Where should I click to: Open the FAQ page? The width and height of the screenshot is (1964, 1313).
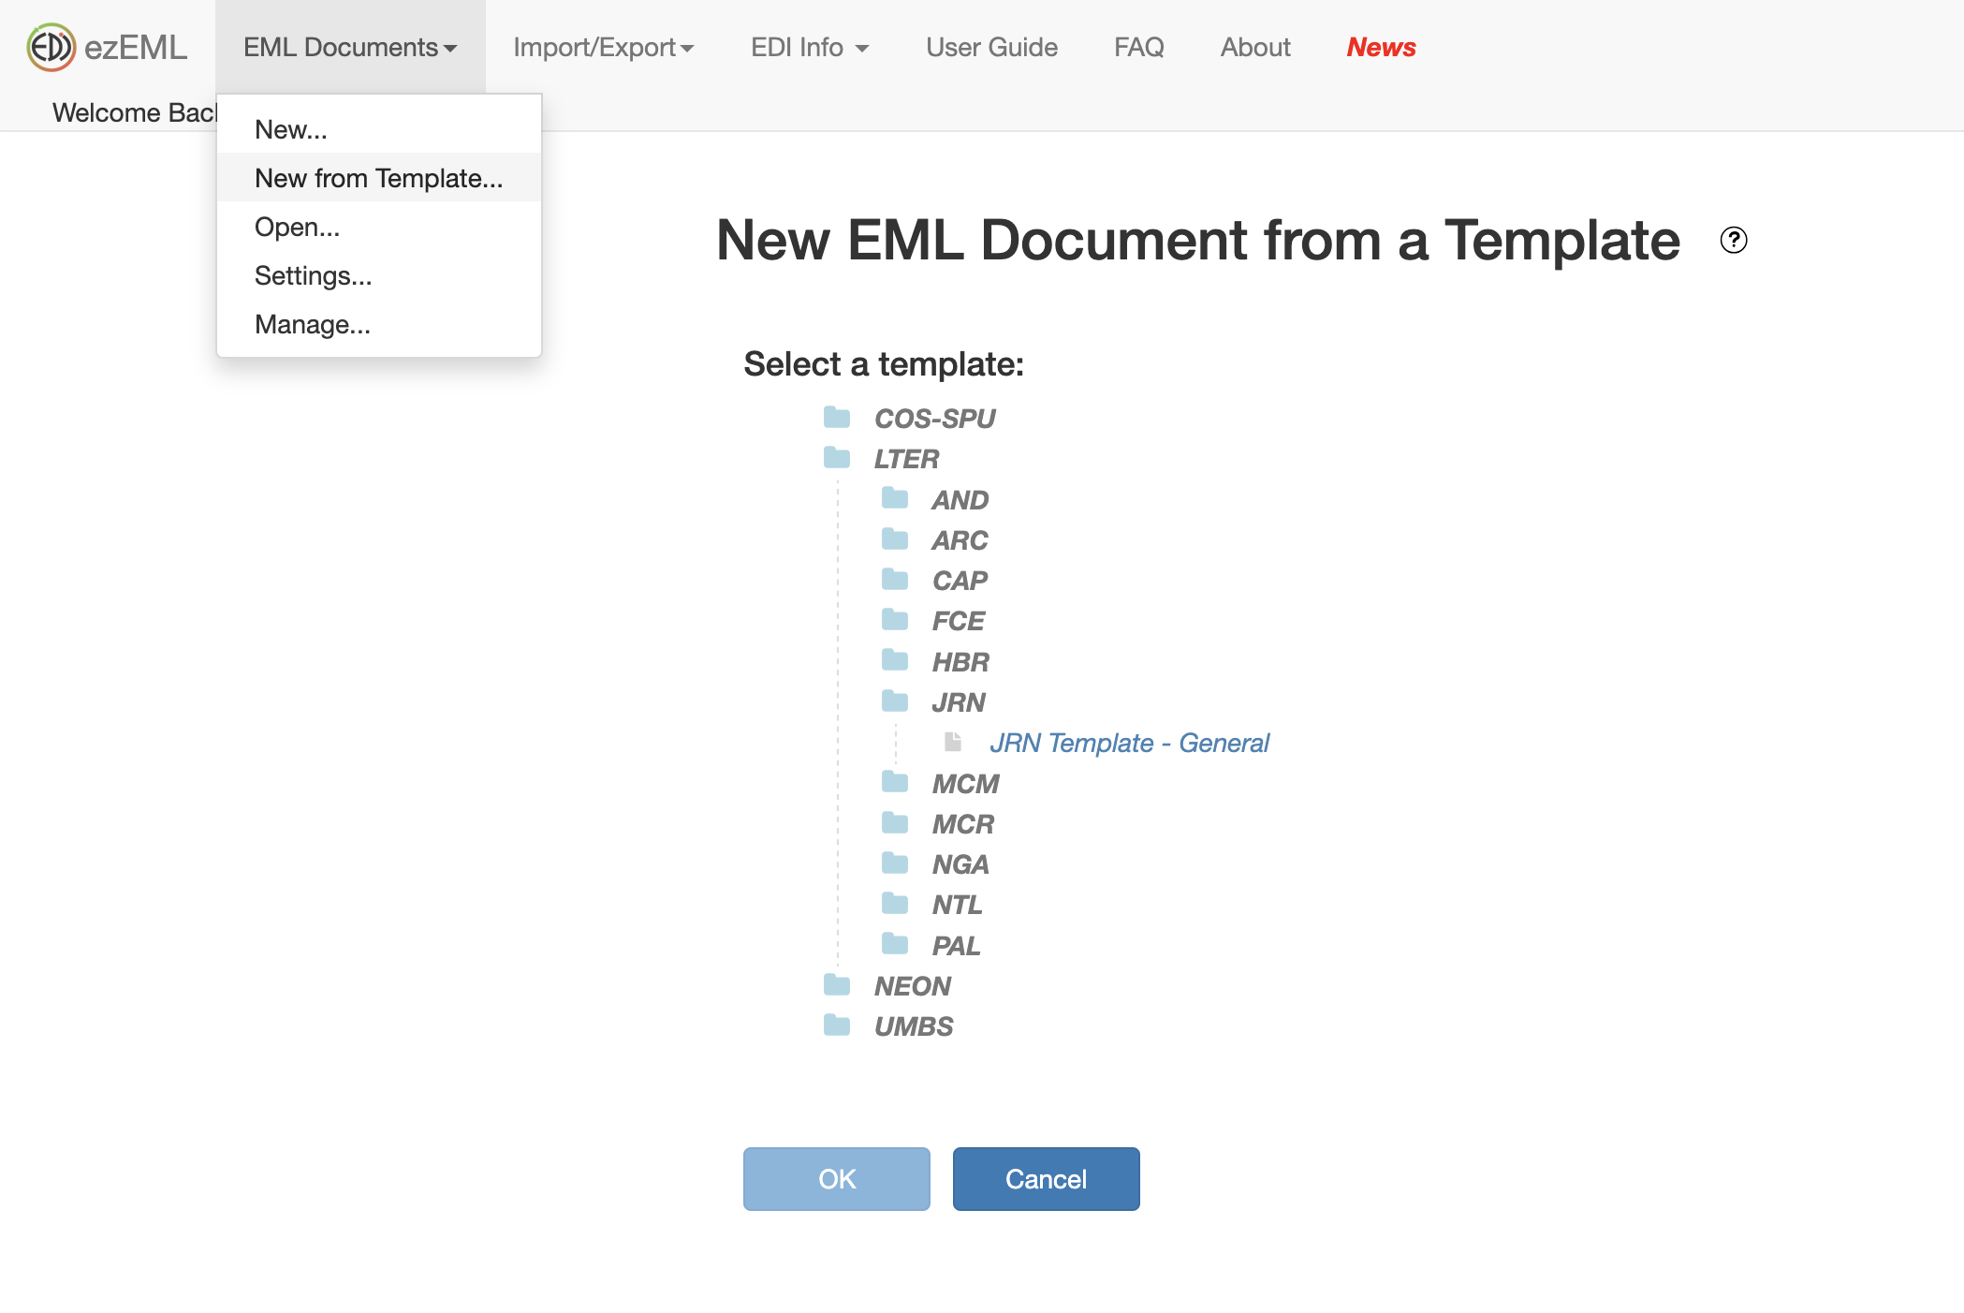(1138, 47)
